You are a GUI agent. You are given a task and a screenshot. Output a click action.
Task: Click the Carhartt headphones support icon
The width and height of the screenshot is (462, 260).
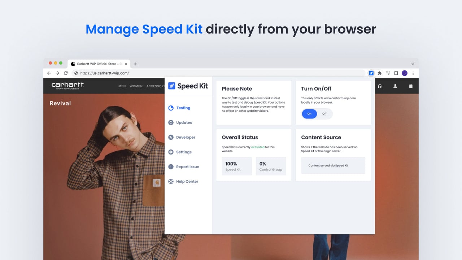click(x=380, y=86)
